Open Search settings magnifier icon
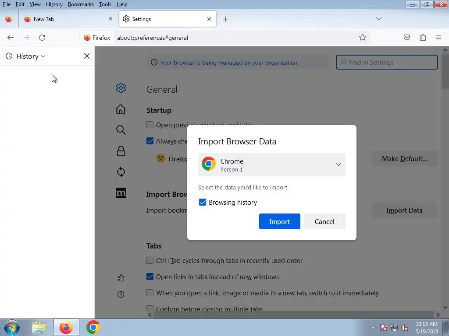 pyautogui.click(x=121, y=130)
